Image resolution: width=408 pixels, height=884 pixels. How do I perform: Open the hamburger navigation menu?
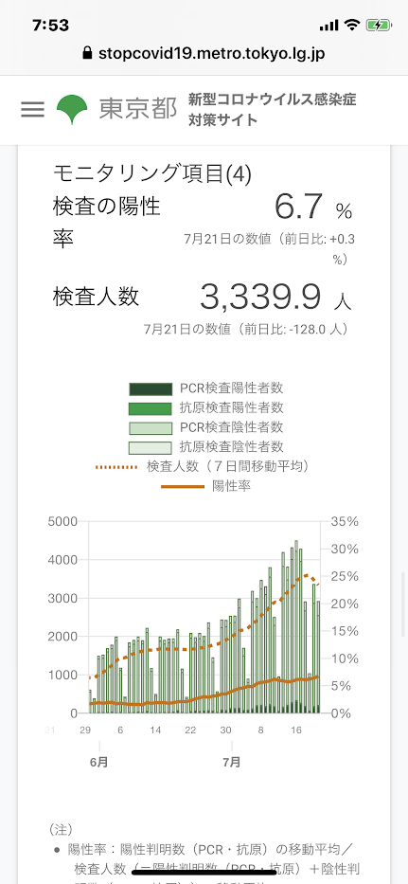(33, 109)
